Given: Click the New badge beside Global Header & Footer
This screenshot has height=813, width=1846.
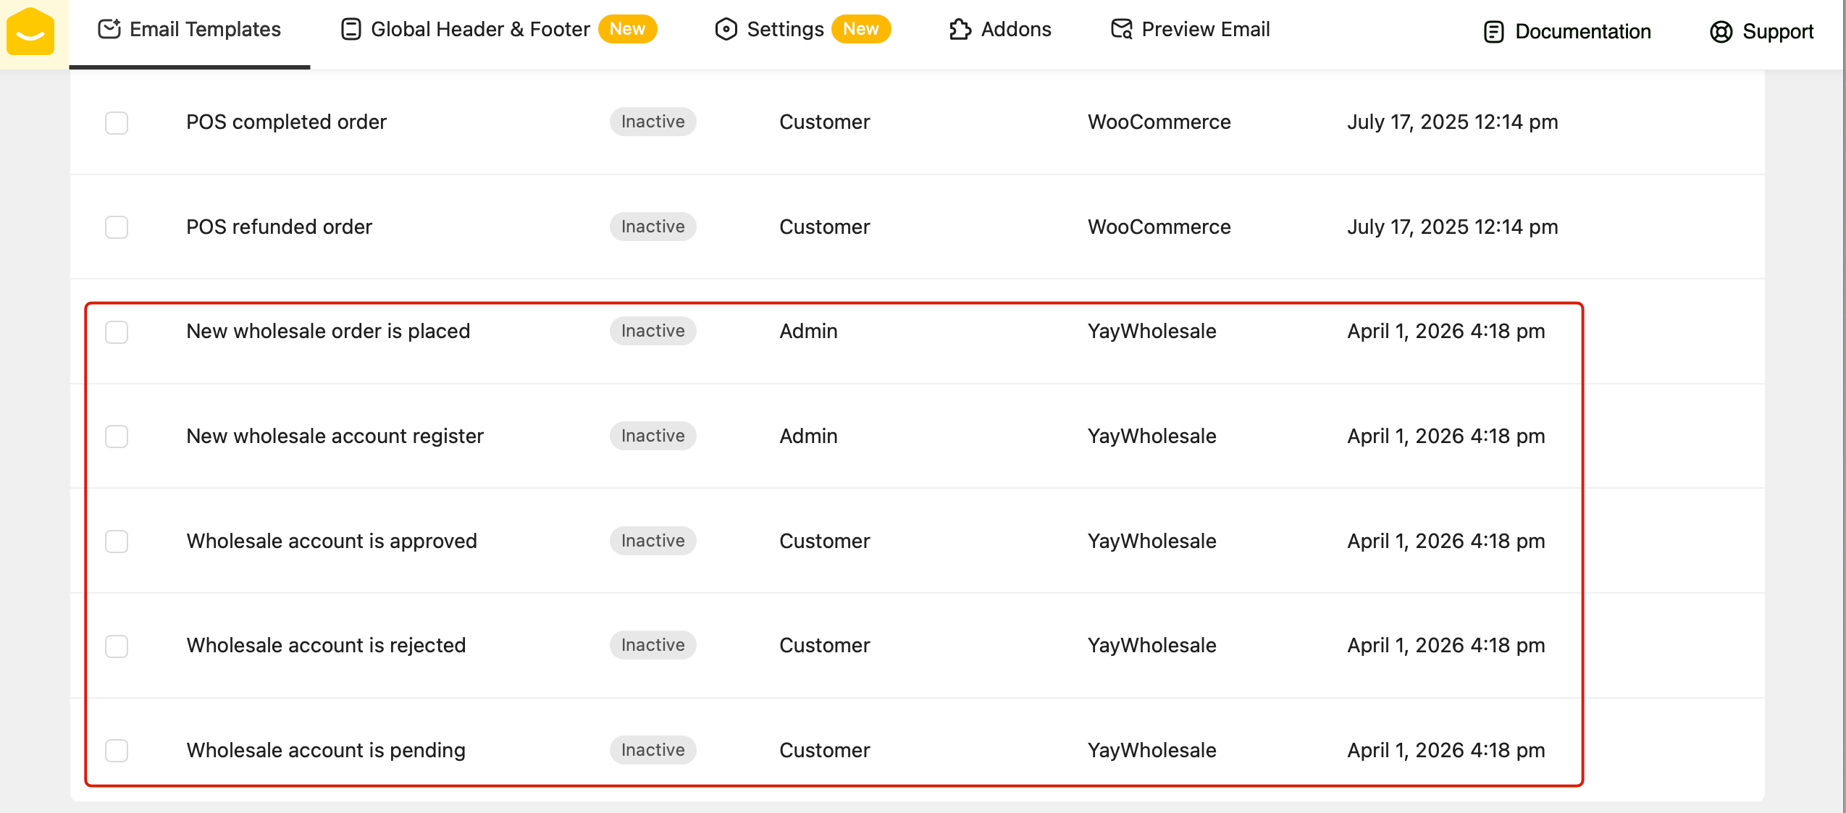Looking at the screenshot, I should (x=627, y=29).
